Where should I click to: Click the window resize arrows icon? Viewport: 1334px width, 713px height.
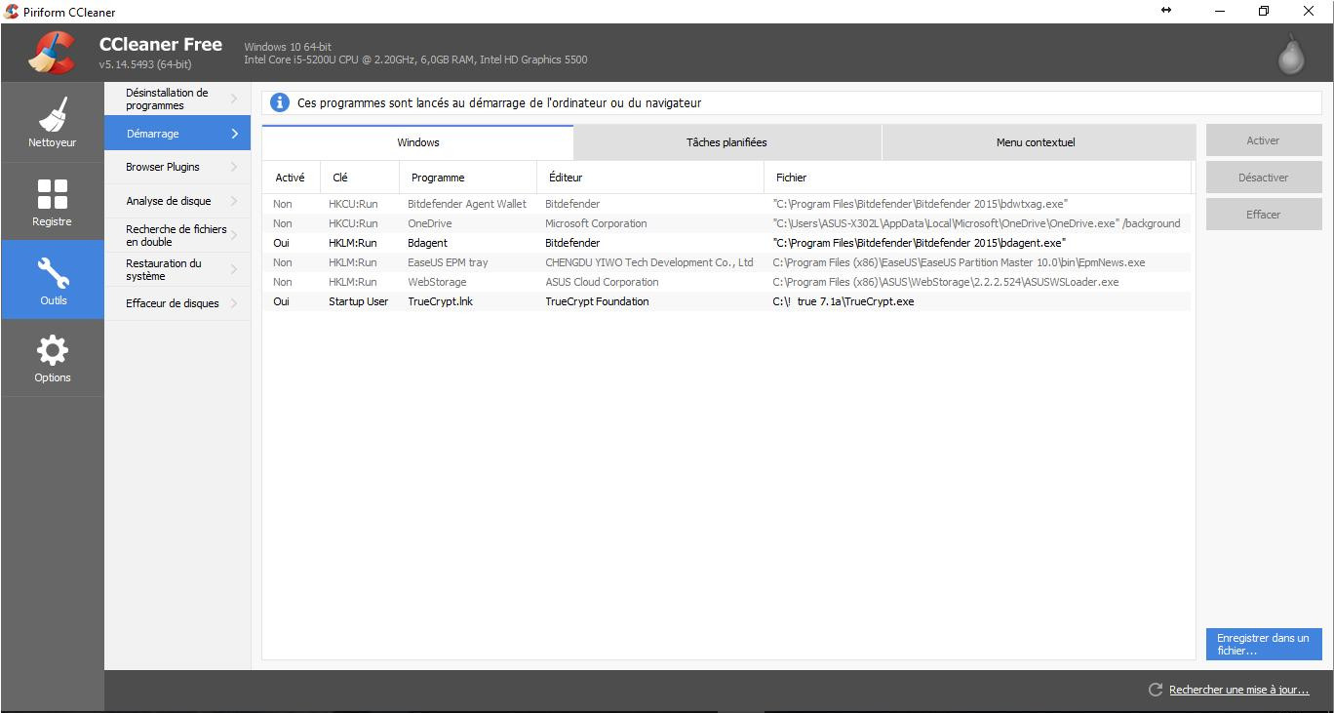pos(1166,11)
